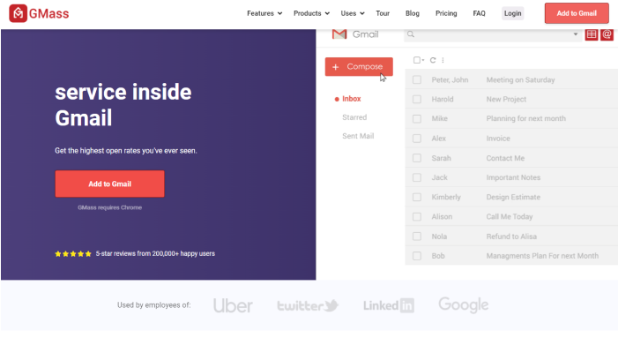The height and width of the screenshot is (353, 618).
Task: Click the GMass brand name link
Action: pos(48,14)
